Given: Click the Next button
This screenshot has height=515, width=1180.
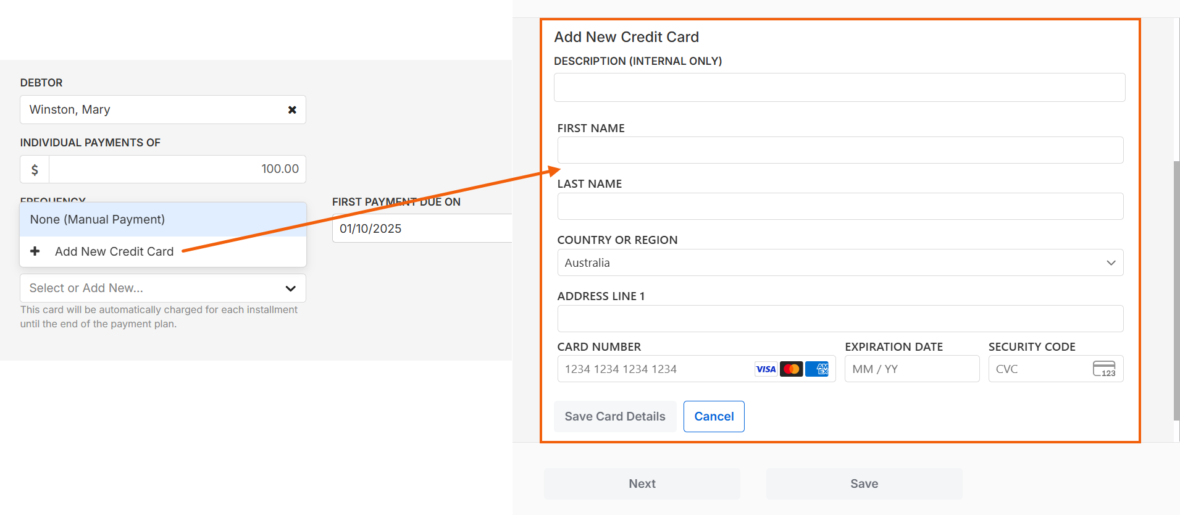Looking at the screenshot, I should 642,484.
